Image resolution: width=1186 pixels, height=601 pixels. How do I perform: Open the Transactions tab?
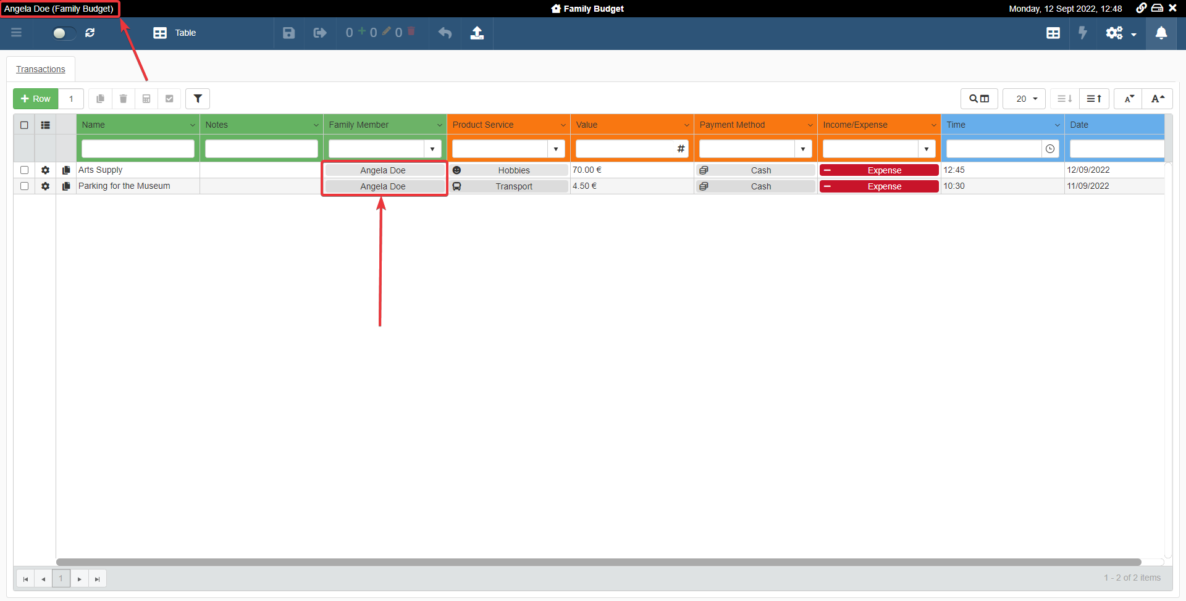pos(41,69)
